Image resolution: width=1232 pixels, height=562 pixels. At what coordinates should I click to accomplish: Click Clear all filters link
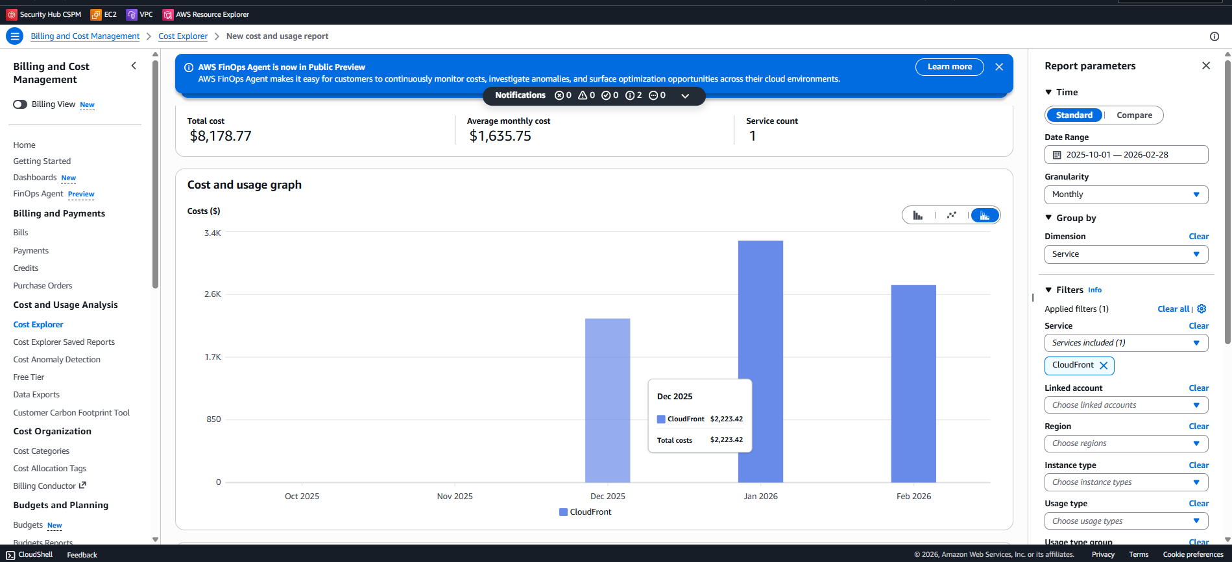click(1173, 309)
